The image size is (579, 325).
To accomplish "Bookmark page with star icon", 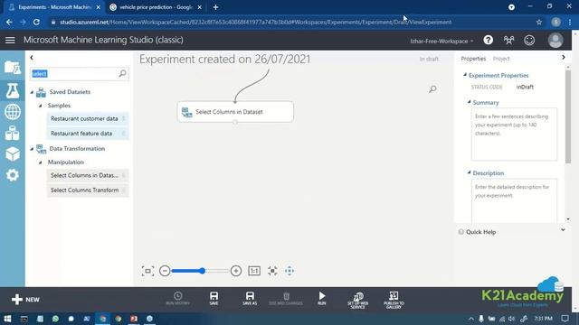I will tap(539, 22).
